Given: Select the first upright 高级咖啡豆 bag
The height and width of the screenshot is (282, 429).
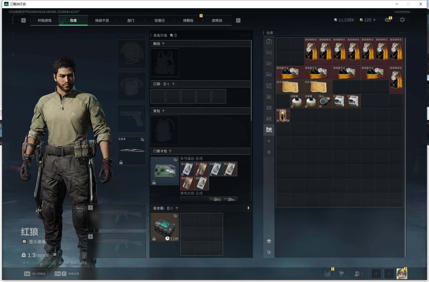Looking at the screenshot, I should (x=311, y=52).
